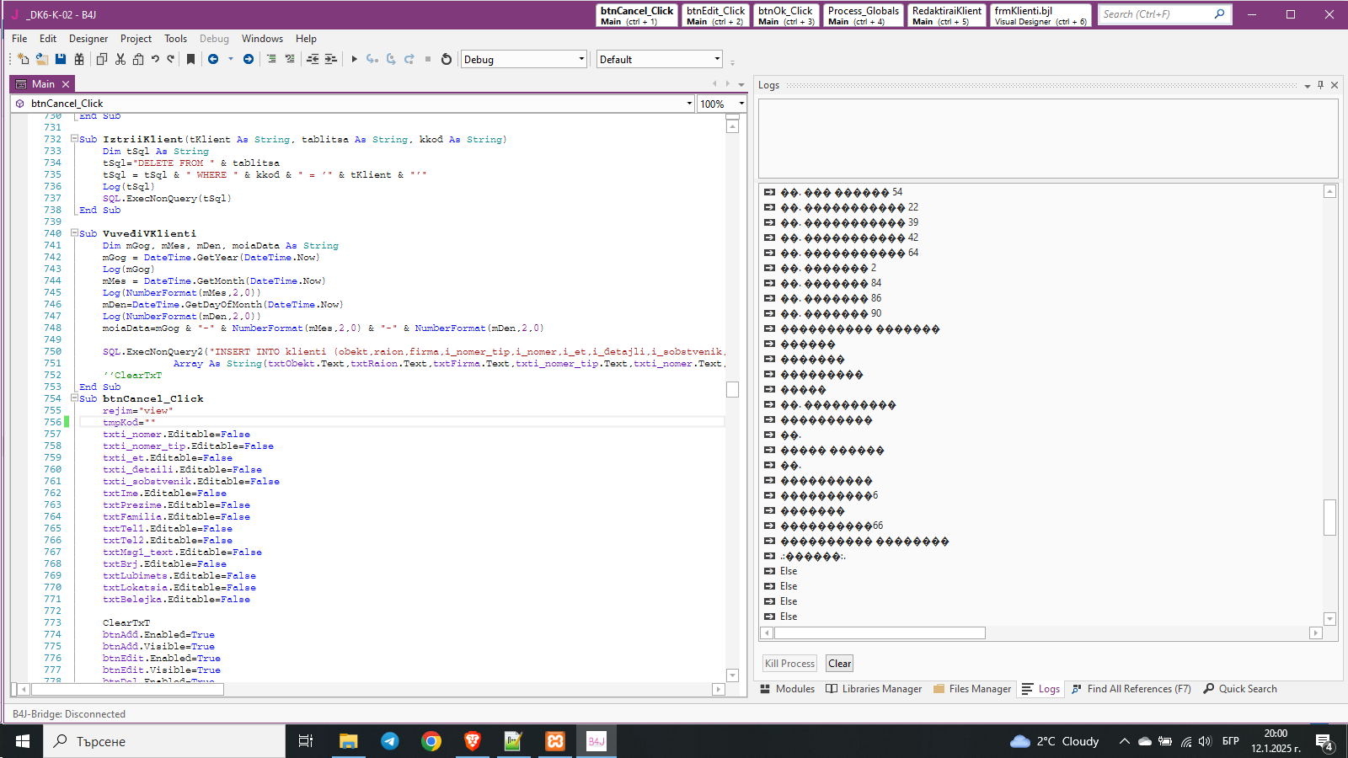The width and height of the screenshot is (1348, 758).
Task: Open the Windows Start menu
Action: pyautogui.click(x=23, y=741)
